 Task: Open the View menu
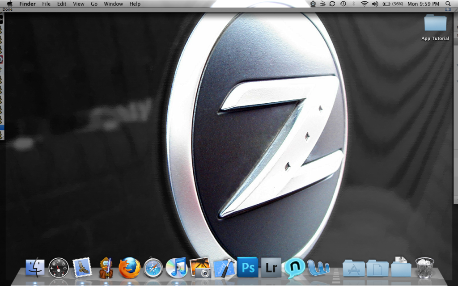(x=79, y=4)
